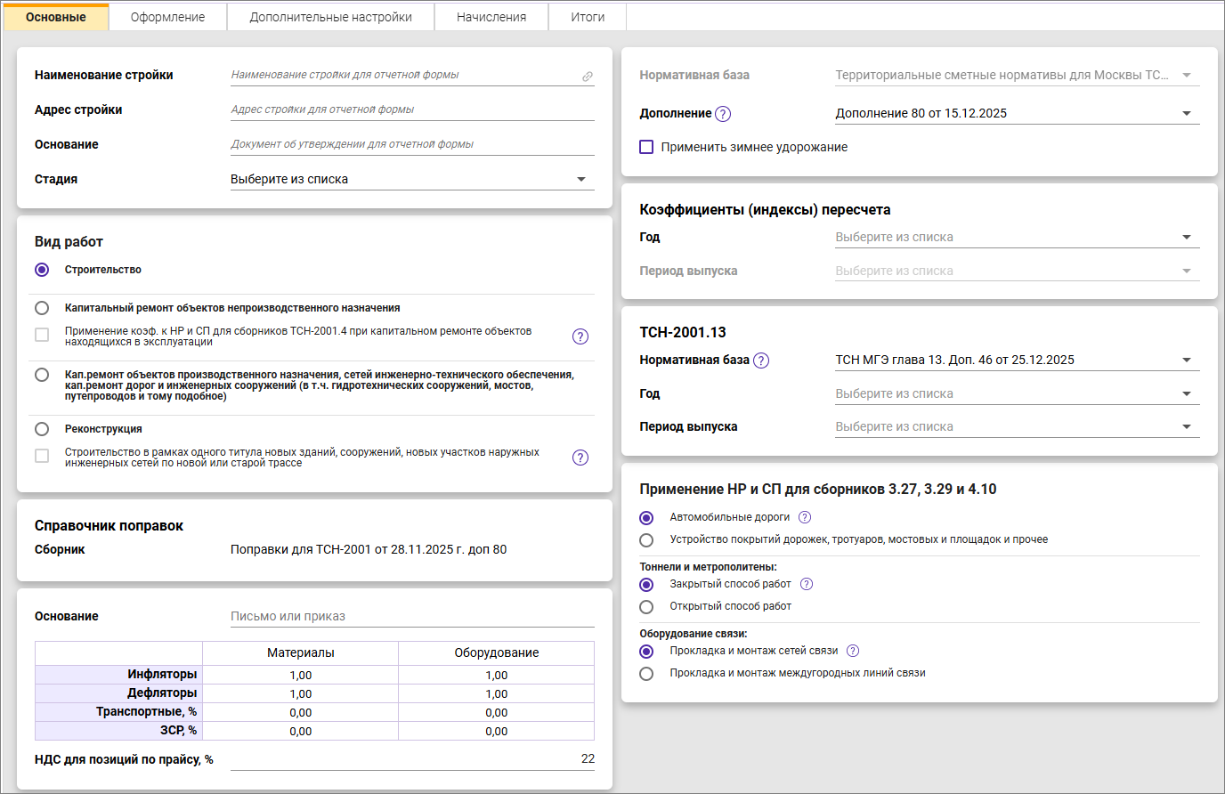Click the link icon in Наименование стройки field

point(588,77)
